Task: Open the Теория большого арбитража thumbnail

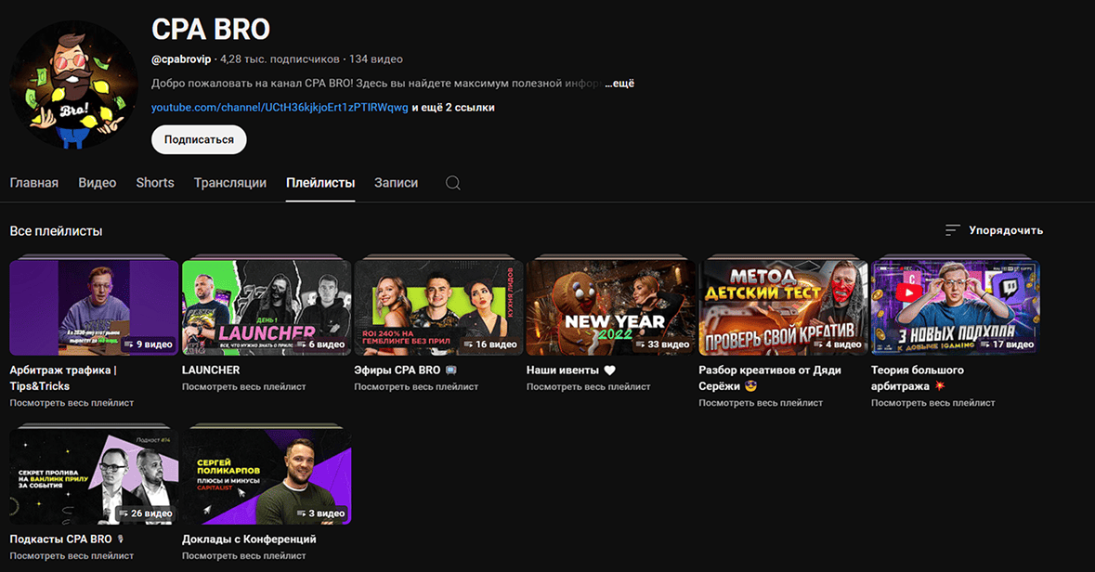Action: 956,307
